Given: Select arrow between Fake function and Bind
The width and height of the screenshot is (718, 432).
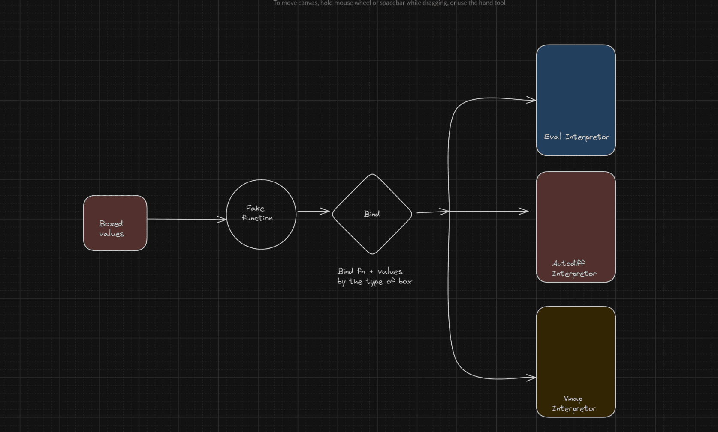Looking at the screenshot, I should click(313, 211).
